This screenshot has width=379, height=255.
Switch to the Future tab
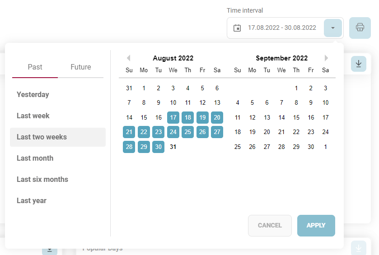click(81, 67)
